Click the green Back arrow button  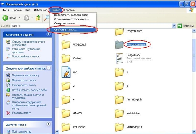point(5,18)
